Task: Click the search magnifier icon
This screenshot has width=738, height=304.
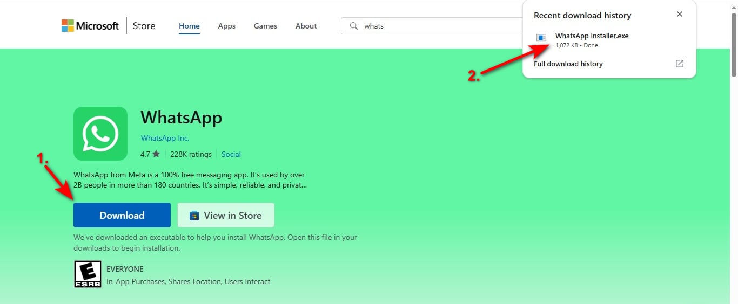Action: pyautogui.click(x=354, y=26)
